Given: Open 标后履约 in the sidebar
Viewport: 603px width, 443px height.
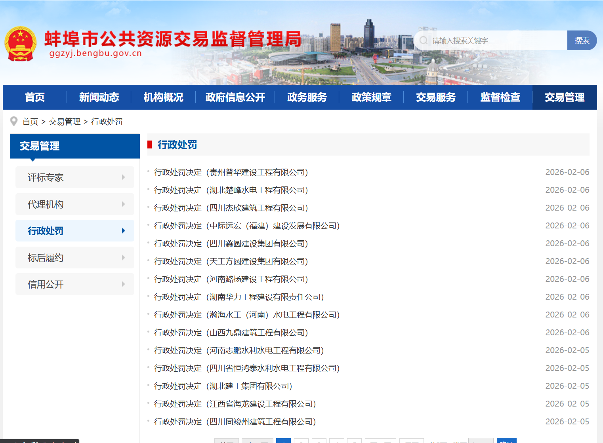Looking at the screenshot, I should coord(75,258).
